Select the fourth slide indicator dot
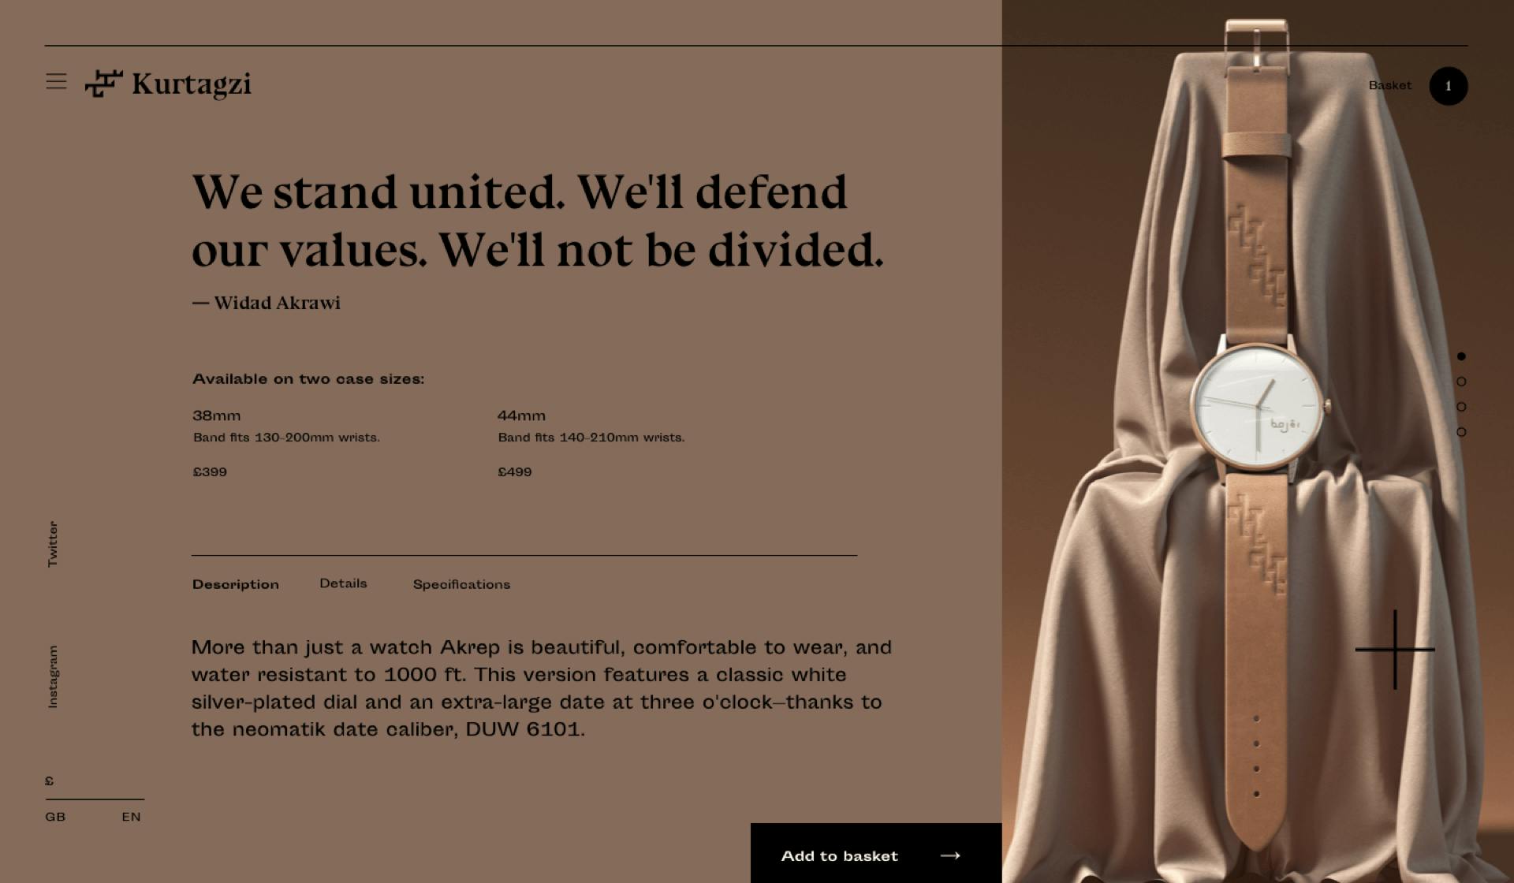This screenshot has height=883, width=1514. coord(1461,432)
